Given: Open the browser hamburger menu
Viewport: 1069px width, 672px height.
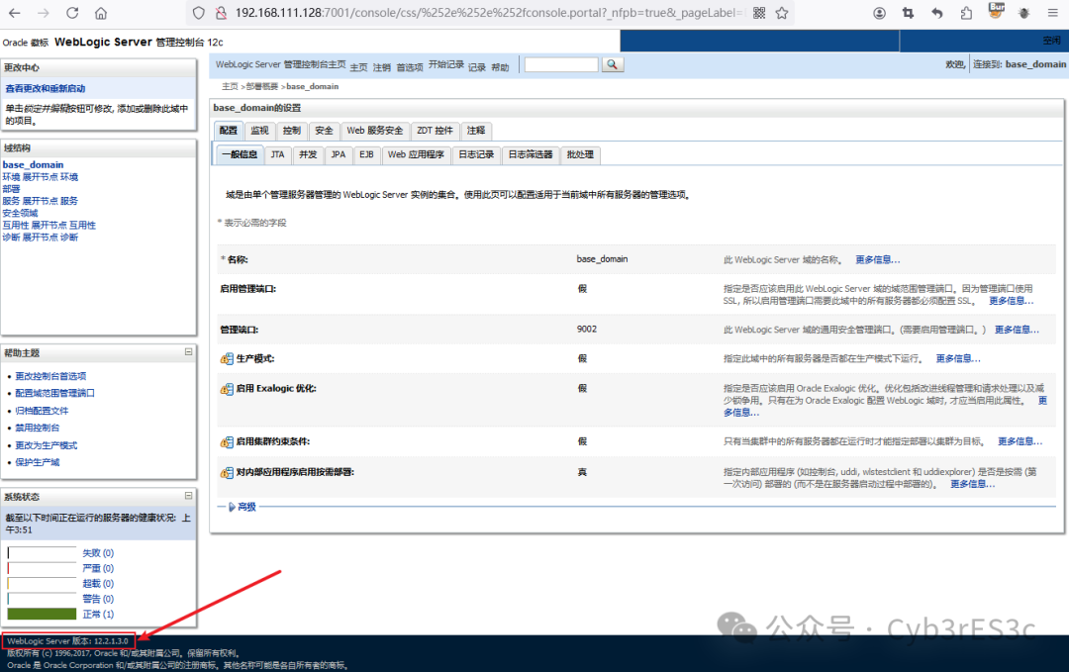Looking at the screenshot, I should tap(1052, 13).
